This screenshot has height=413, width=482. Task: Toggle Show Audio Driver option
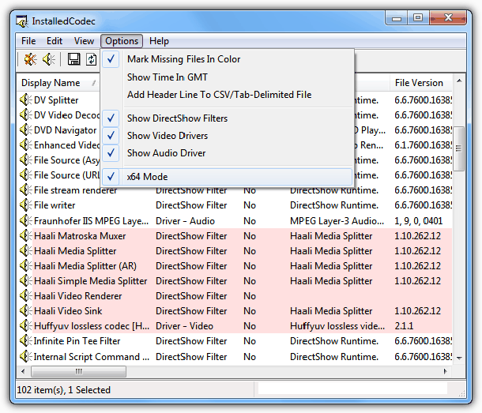point(228,153)
